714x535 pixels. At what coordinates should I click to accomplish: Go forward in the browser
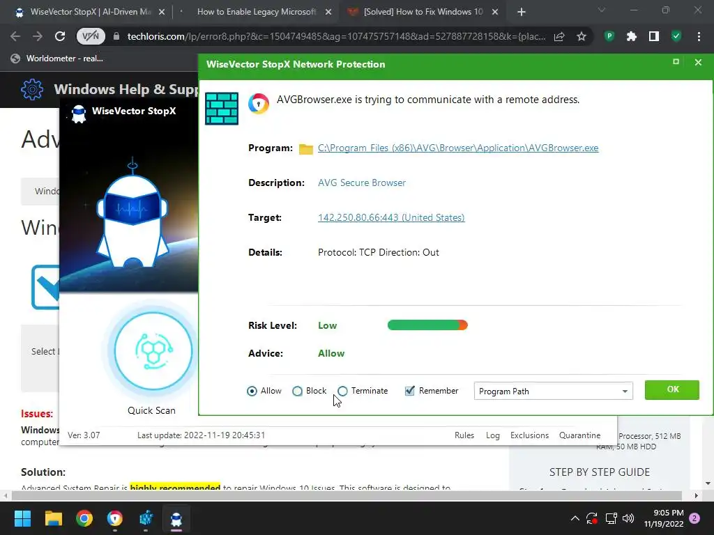[x=38, y=36]
